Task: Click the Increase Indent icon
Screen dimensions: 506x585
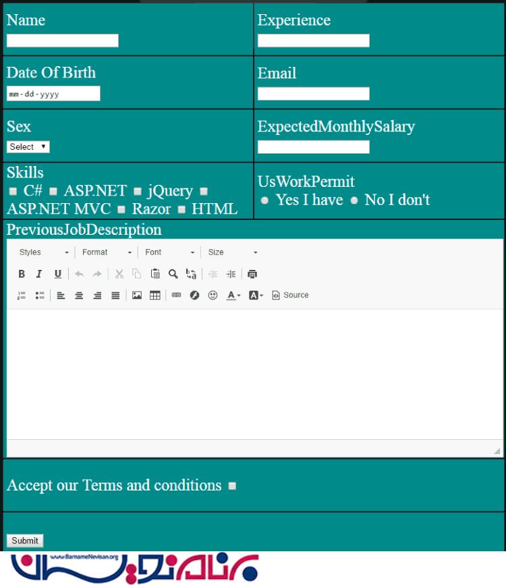Action: pos(231,274)
